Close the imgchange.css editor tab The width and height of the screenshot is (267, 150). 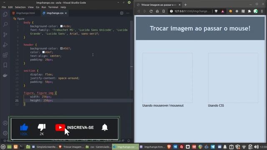(x=66, y=13)
